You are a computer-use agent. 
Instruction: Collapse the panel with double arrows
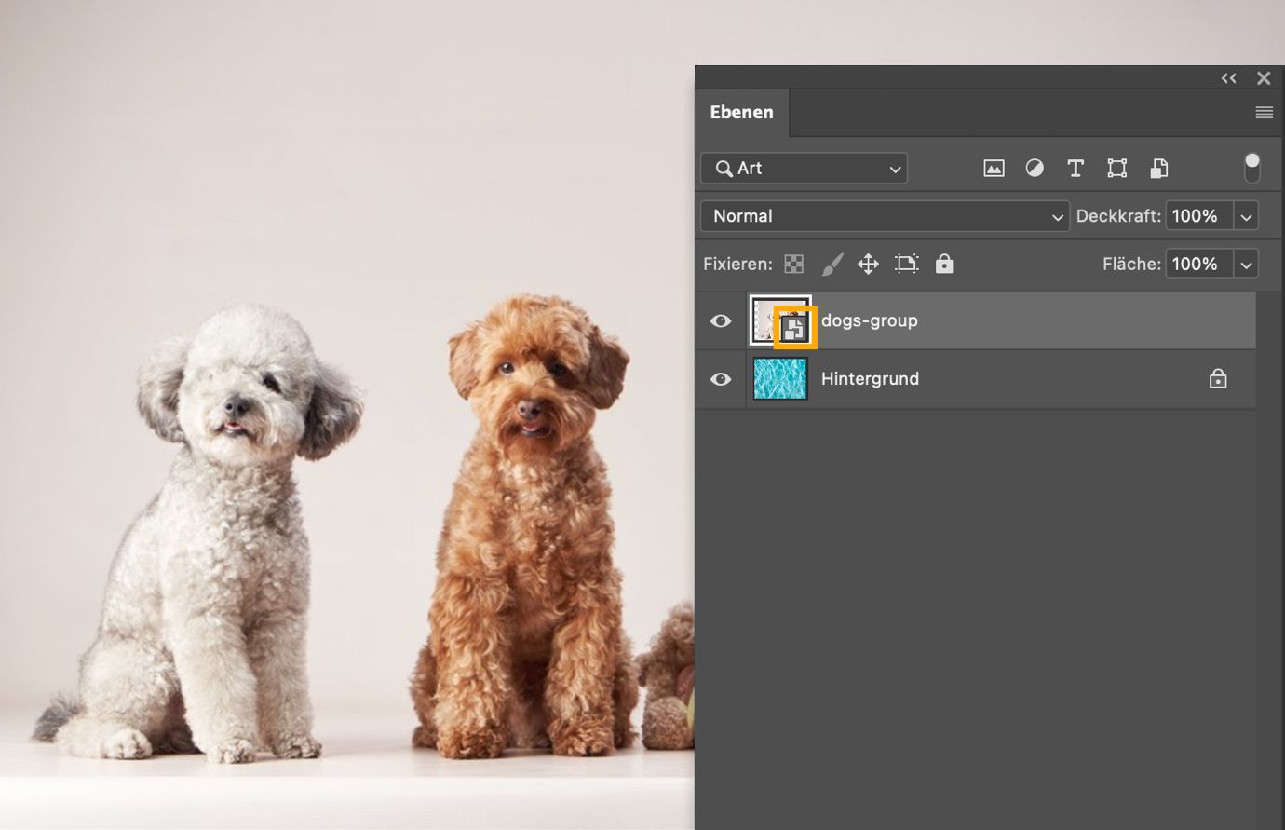coord(1229,79)
